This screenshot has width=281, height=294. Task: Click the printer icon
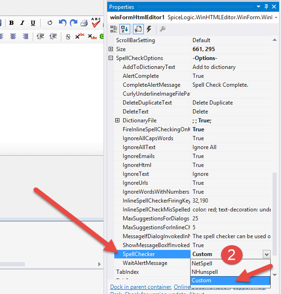[x=84, y=23]
